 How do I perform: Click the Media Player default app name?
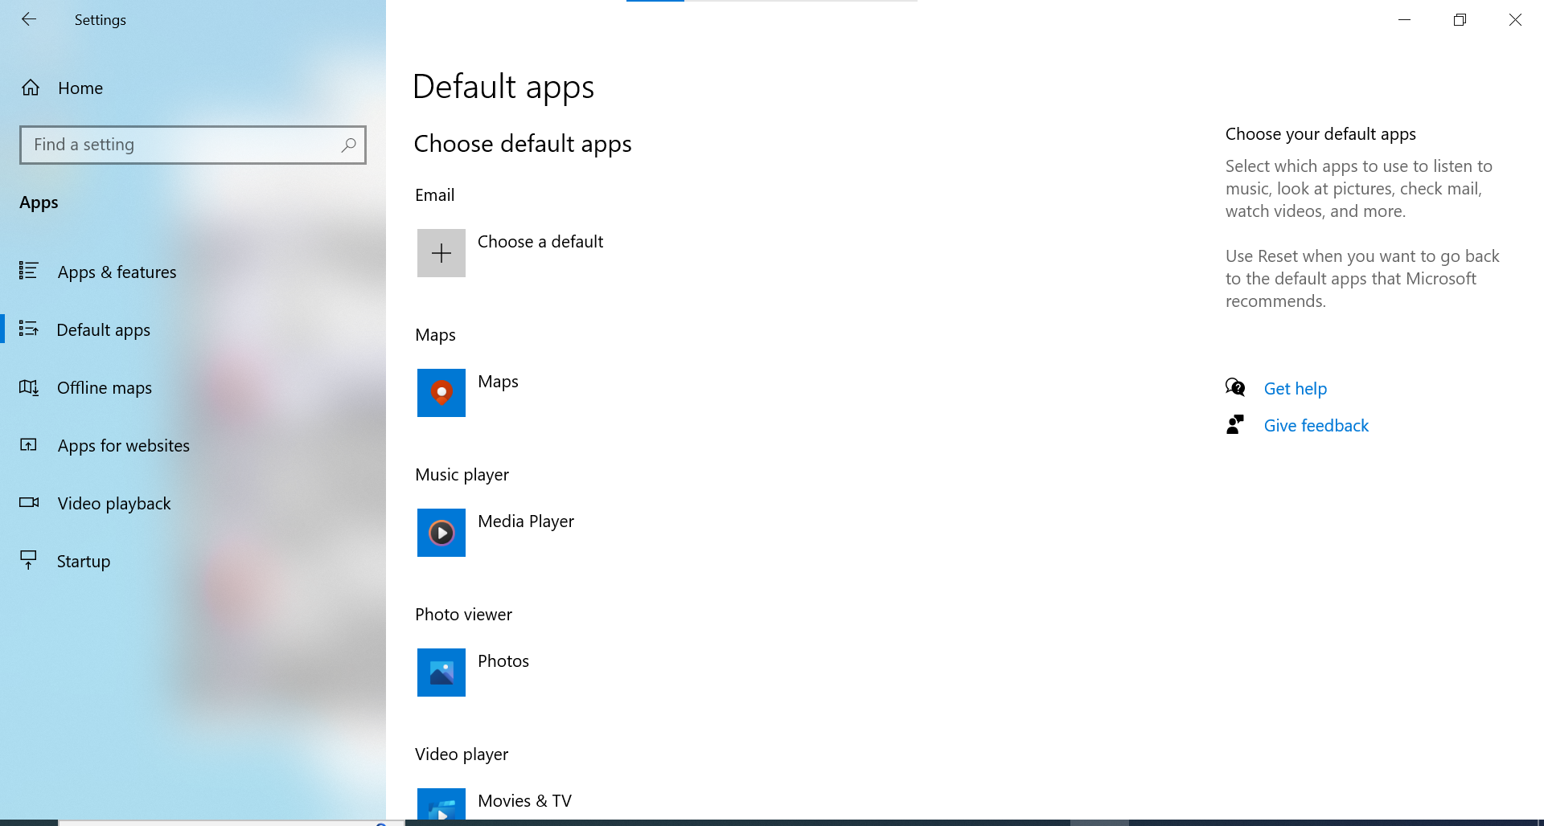(525, 521)
